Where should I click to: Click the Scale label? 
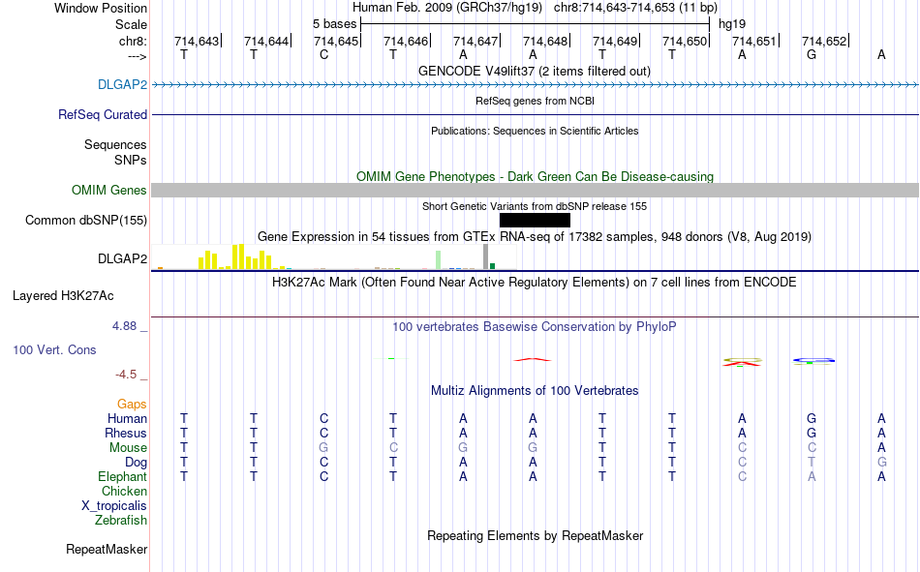click(x=131, y=24)
